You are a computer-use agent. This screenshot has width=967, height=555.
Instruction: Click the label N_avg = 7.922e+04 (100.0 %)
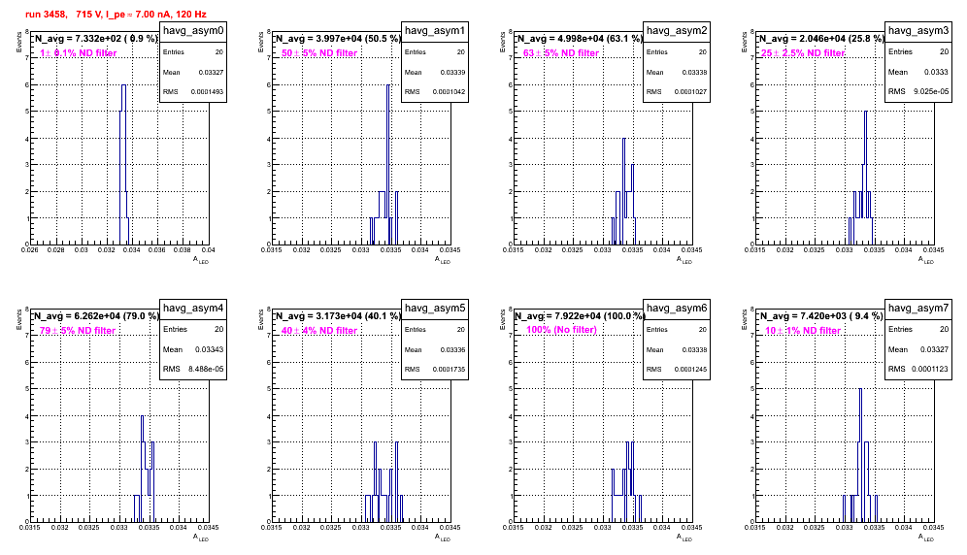pyautogui.click(x=580, y=315)
